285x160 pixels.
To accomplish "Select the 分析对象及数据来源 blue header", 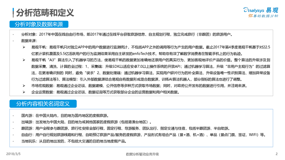I will click(39, 24).
